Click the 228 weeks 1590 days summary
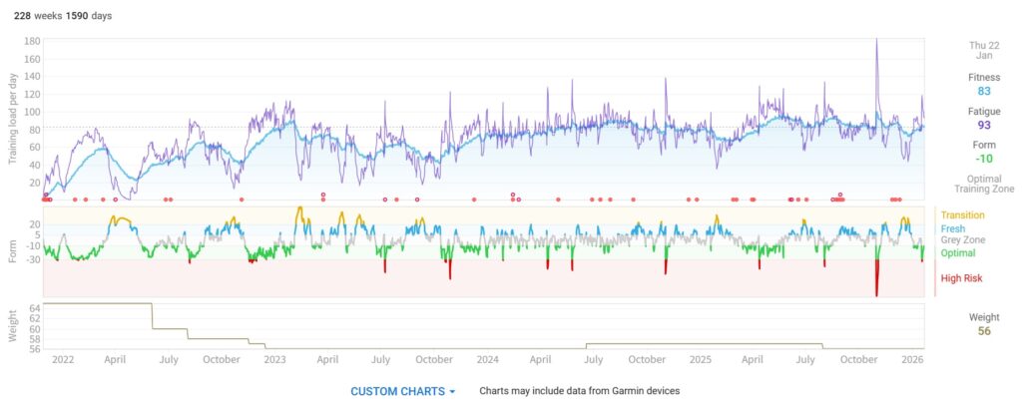 [x=63, y=17]
